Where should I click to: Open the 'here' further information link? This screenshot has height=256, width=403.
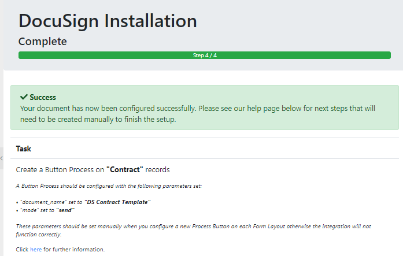coord(36,249)
